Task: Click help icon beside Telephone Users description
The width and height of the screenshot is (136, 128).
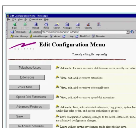Action: click(57, 67)
